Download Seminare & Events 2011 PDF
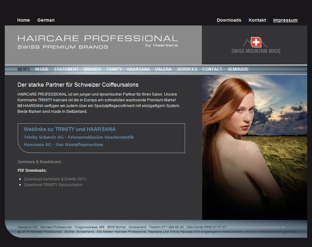 point(55,179)
